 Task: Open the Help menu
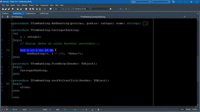point(62,5)
